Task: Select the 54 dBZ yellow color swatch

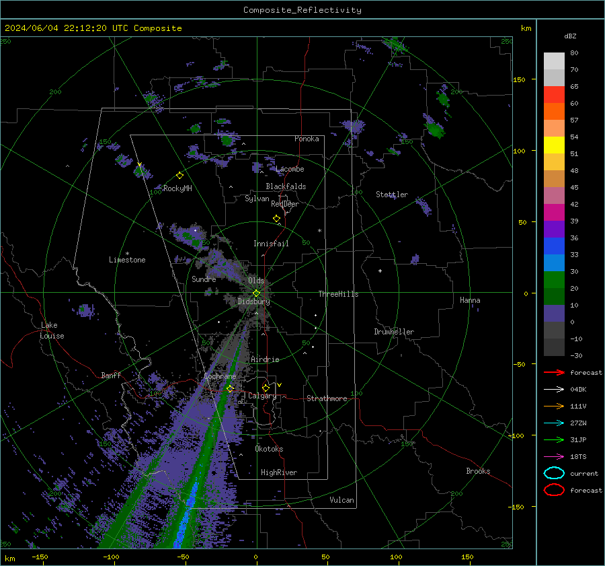Action: point(554,145)
